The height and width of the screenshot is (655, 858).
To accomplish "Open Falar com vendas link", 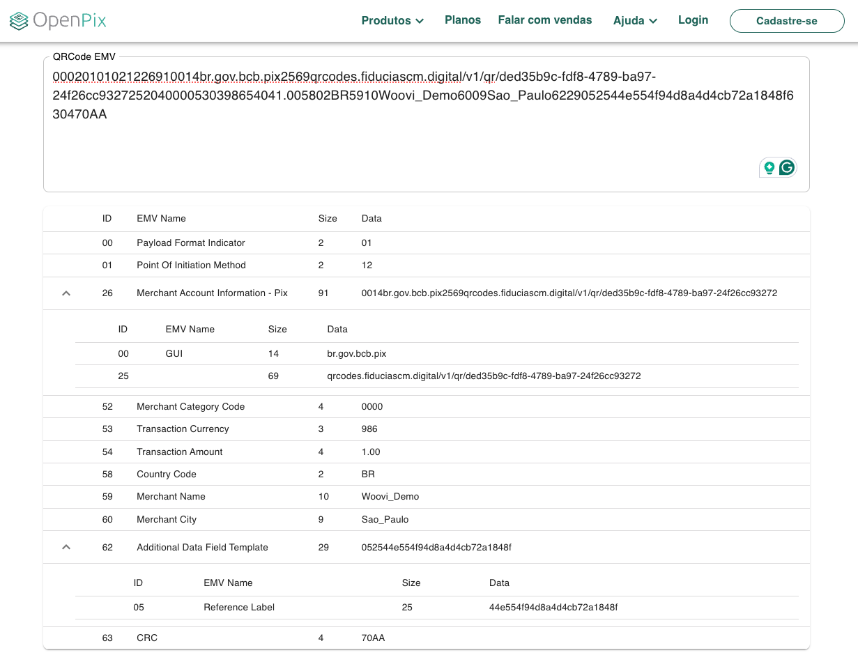I will point(545,20).
